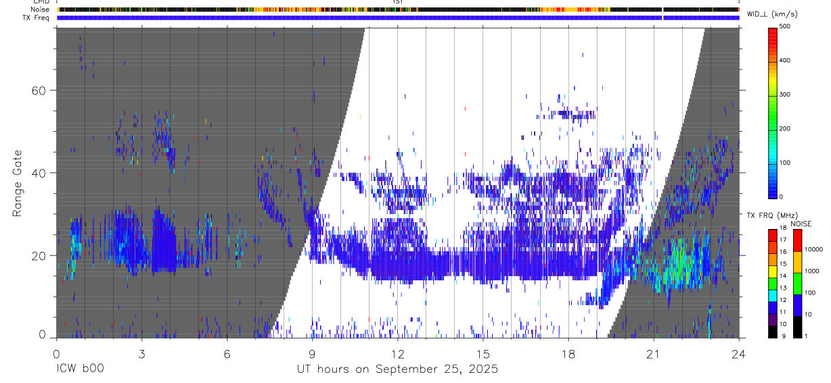The image size is (831, 383).
Task: Click y-axis tick label 60
Action: (39, 91)
